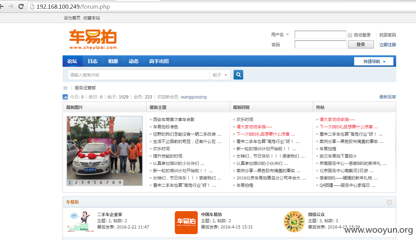Select slideshow page number 6
Image resolution: width=416 pixels, height=240 pixels.
click(101, 182)
